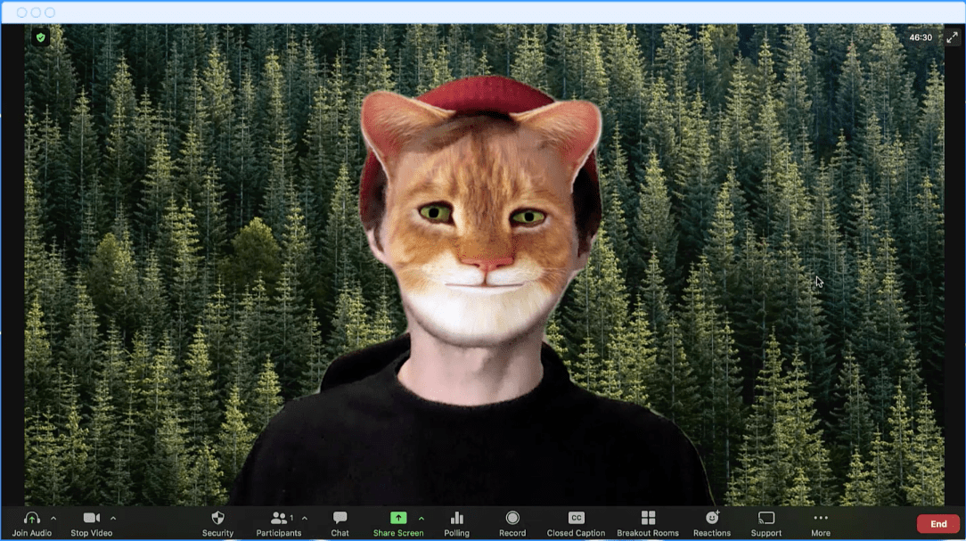Start recording with the Record button

pos(512,519)
